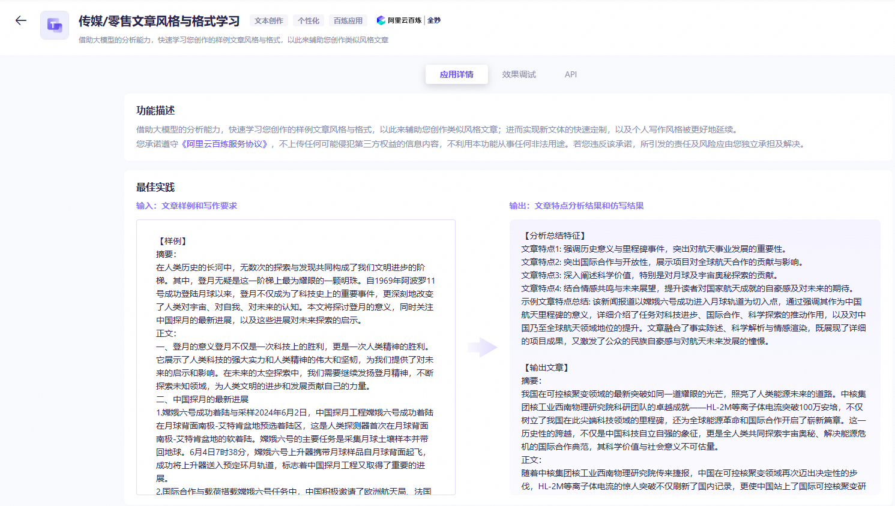Open the API tab
This screenshot has width=895, height=506.
click(570, 74)
